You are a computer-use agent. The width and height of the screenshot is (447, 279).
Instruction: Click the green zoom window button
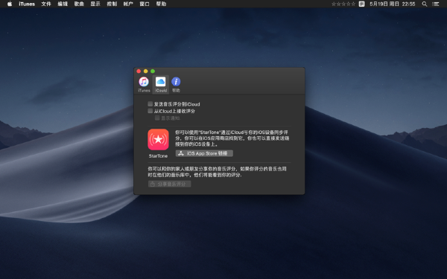153,71
